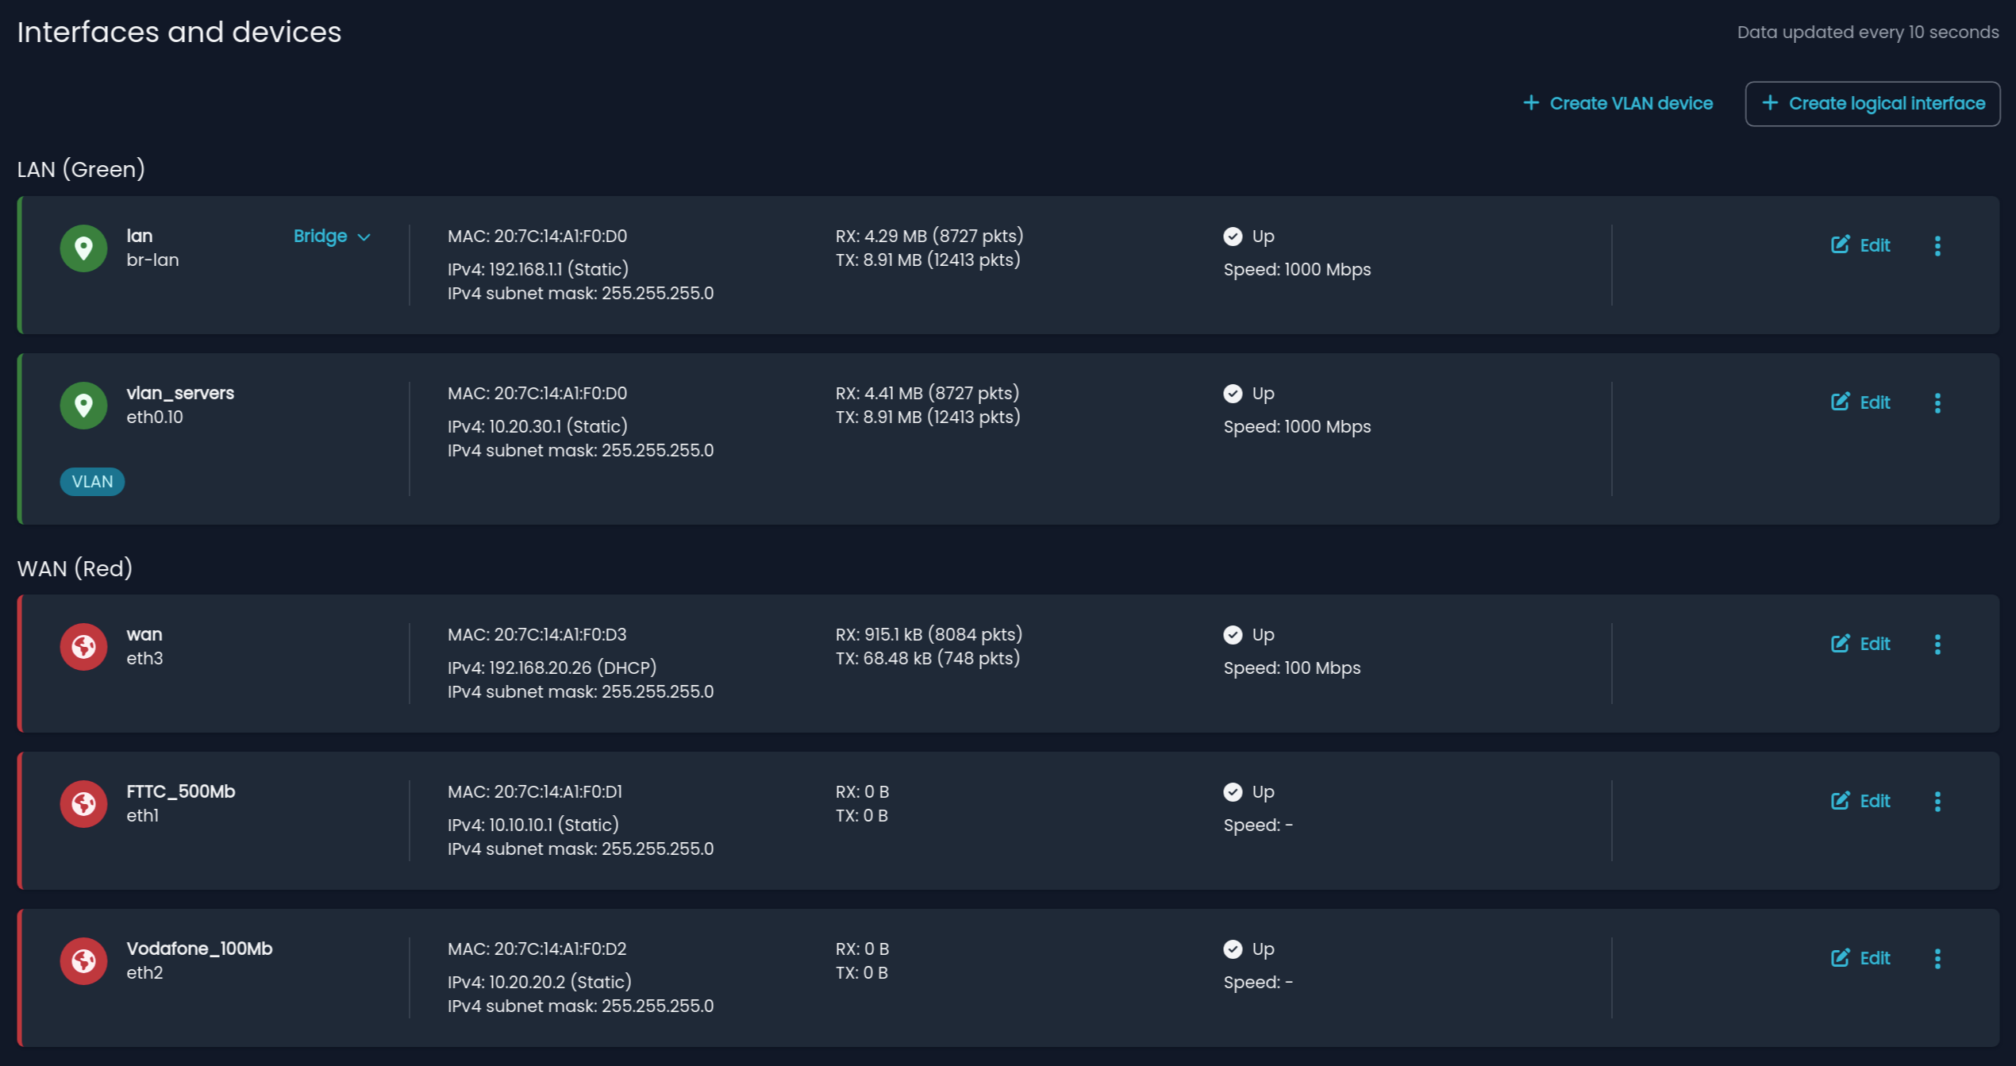2016x1066 pixels.
Task: Click the Up status checkmark for wan
Action: [1232, 634]
